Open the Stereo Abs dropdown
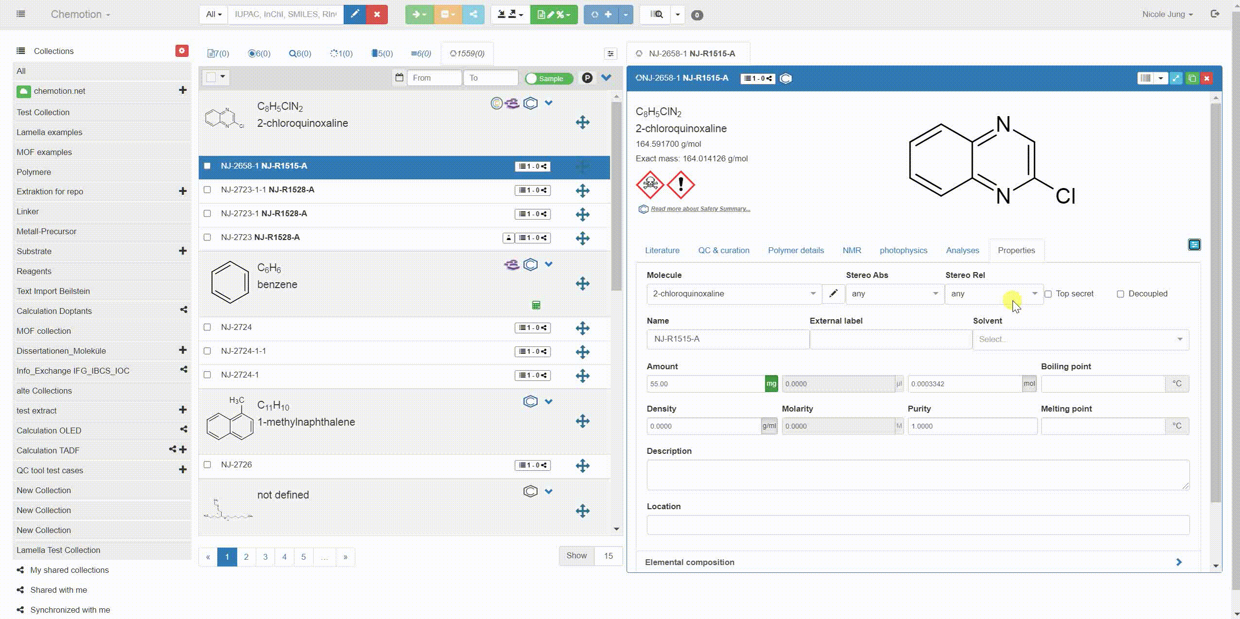Image resolution: width=1240 pixels, height=619 pixels. click(894, 293)
